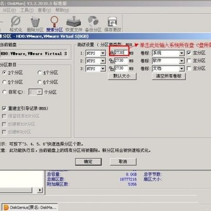Toggle the lock icon beside partition 3 size
This screenshot has height=211, width=211.
(x=111, y=69)
